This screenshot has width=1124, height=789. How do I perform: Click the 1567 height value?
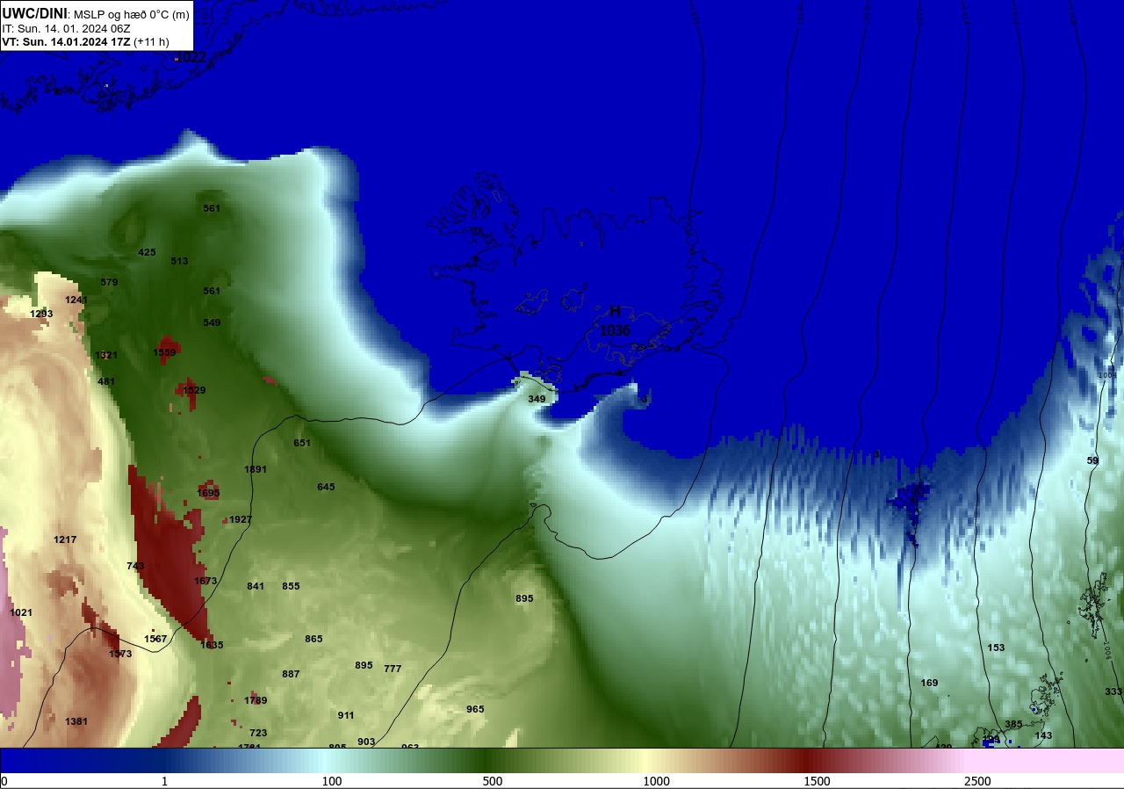click(155, 639)
